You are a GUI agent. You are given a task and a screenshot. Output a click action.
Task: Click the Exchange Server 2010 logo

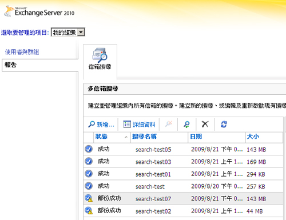click(x=39, y=11)
